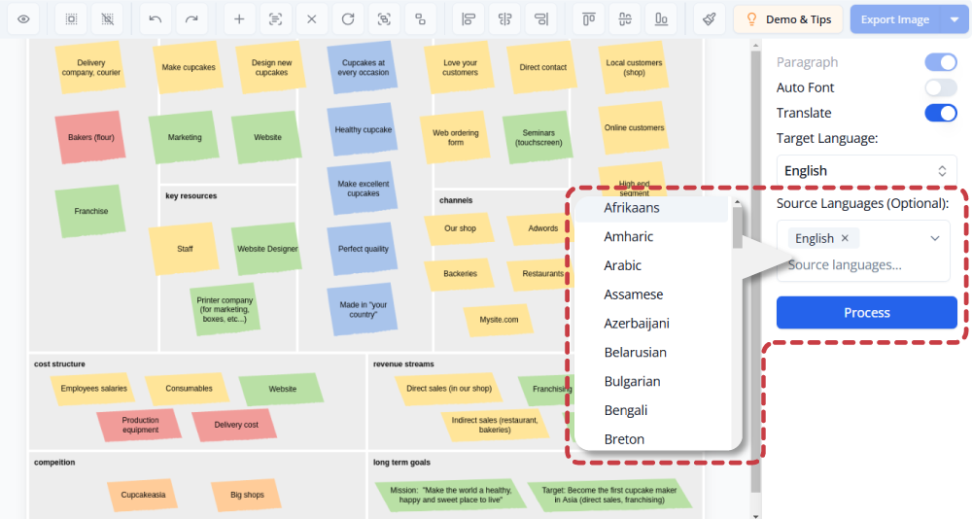This screenshot has width=972, height=519.
Task: Open the Target Language dropdown
Action: coord(866,171)
